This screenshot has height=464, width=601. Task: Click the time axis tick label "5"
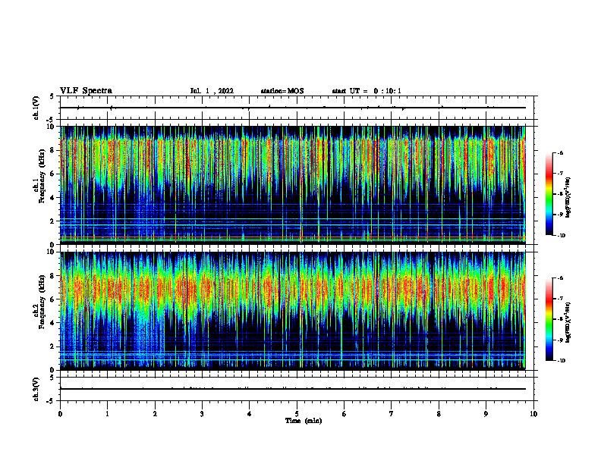(297, 414)
